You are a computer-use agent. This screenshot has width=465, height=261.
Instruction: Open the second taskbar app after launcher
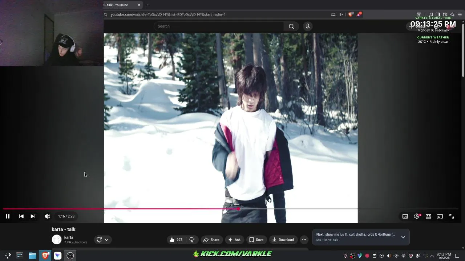pyautogui.click(x=20, y=256)
